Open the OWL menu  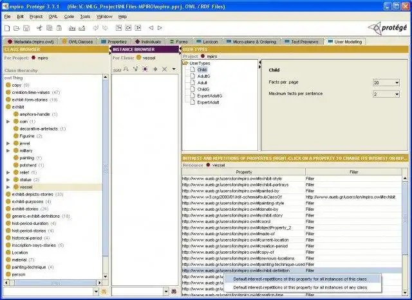click(53, 15)
